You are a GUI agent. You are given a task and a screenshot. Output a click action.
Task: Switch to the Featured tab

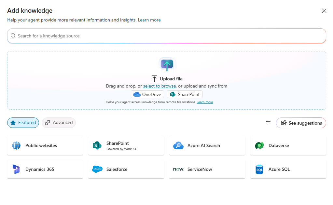tap(23, 123)
